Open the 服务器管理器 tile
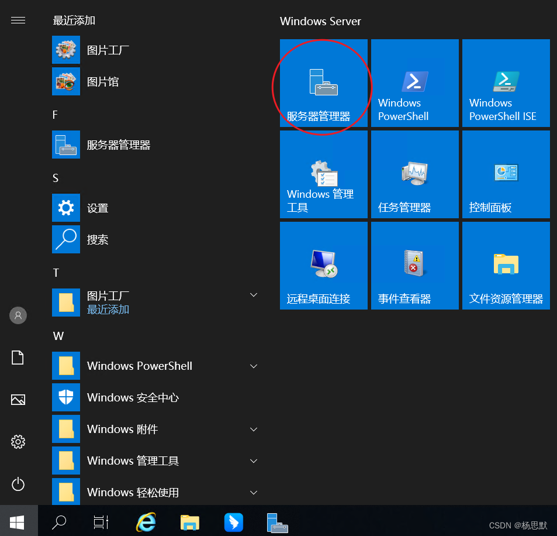557x536 pixels. [x=324, y=83]
